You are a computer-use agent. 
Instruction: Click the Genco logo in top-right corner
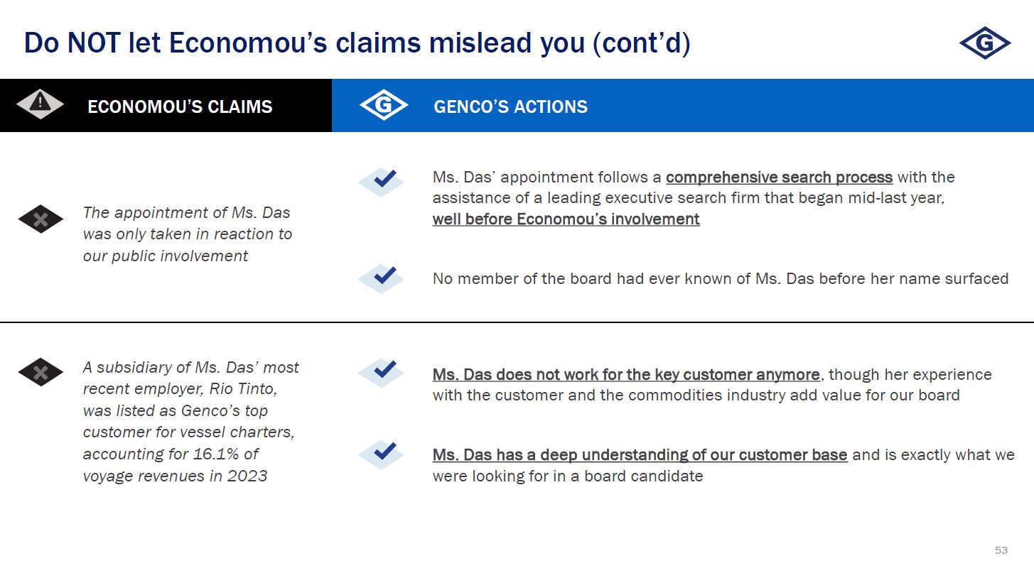(x=984, y=44)
